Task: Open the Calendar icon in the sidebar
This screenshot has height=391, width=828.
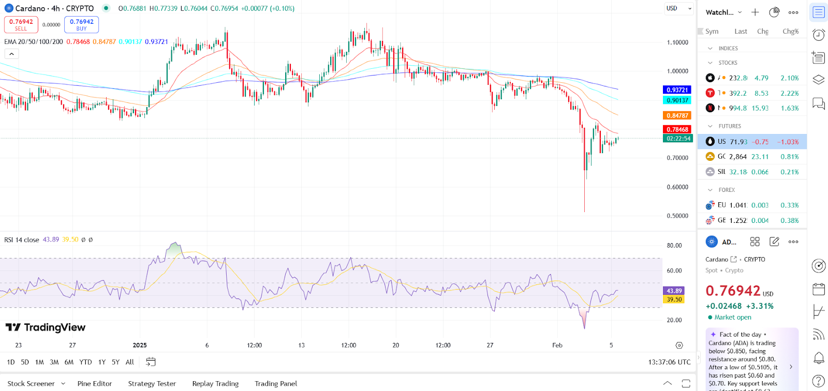Action: pos(818,289)
